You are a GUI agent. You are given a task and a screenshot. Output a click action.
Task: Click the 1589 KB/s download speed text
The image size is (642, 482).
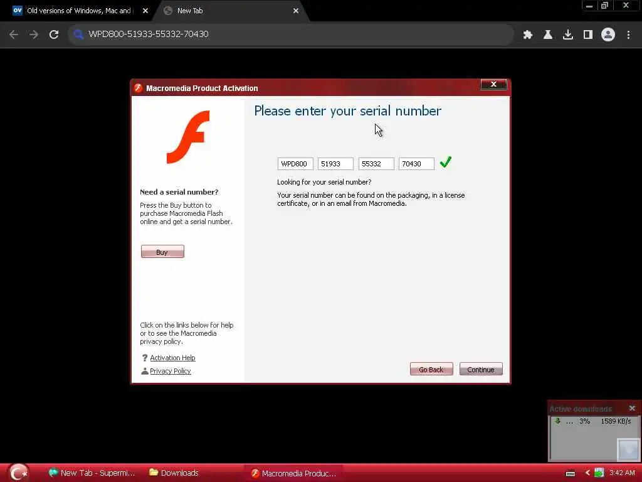[616, 421]
